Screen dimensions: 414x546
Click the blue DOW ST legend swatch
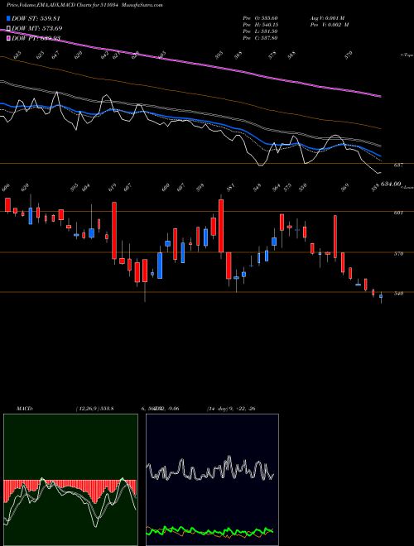[x=8, y=18]
